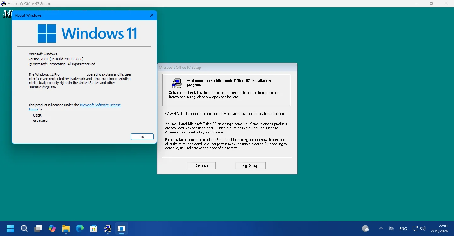Viewport: 454px width, 236px height.
Task: Click the Version 26H1 build text
Action: (x=56, y=59)
